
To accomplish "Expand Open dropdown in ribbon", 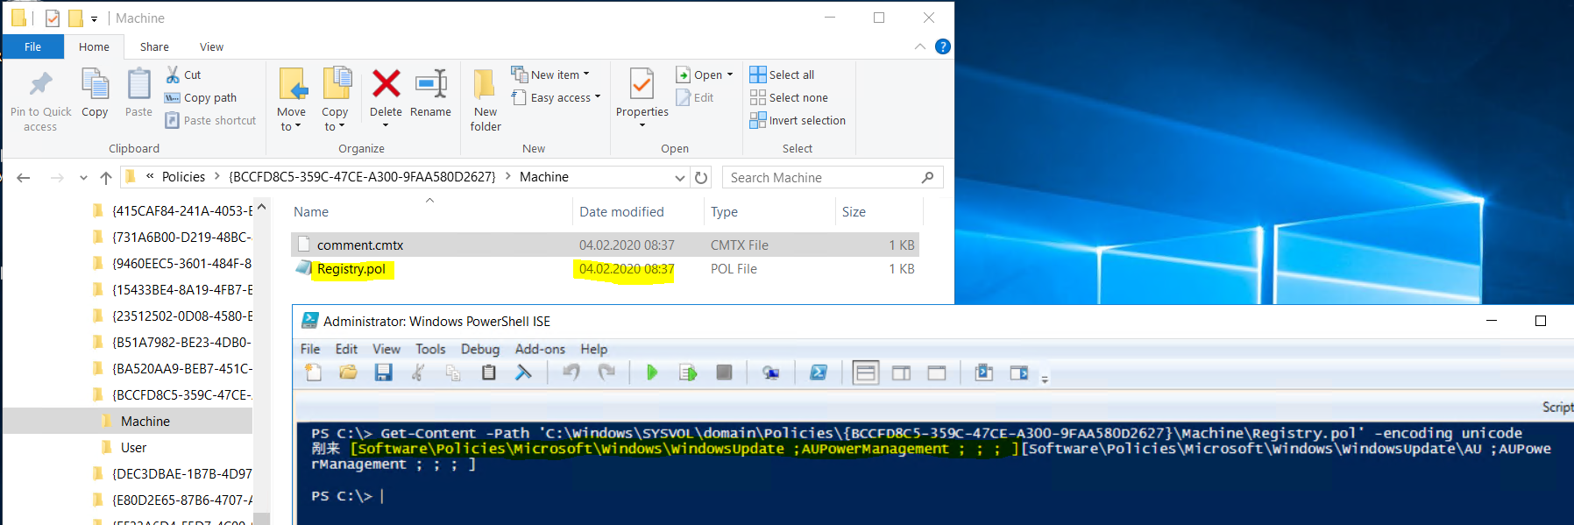I will point(729,74).
